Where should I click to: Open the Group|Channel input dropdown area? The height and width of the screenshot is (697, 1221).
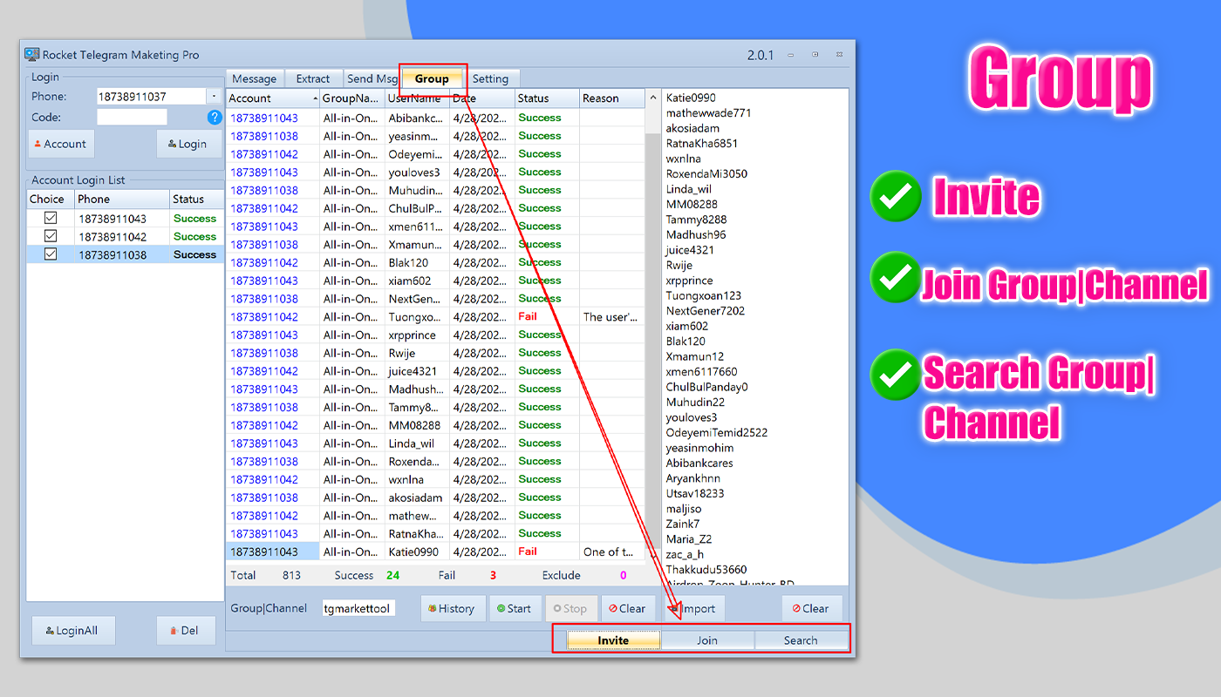(358, 608)
